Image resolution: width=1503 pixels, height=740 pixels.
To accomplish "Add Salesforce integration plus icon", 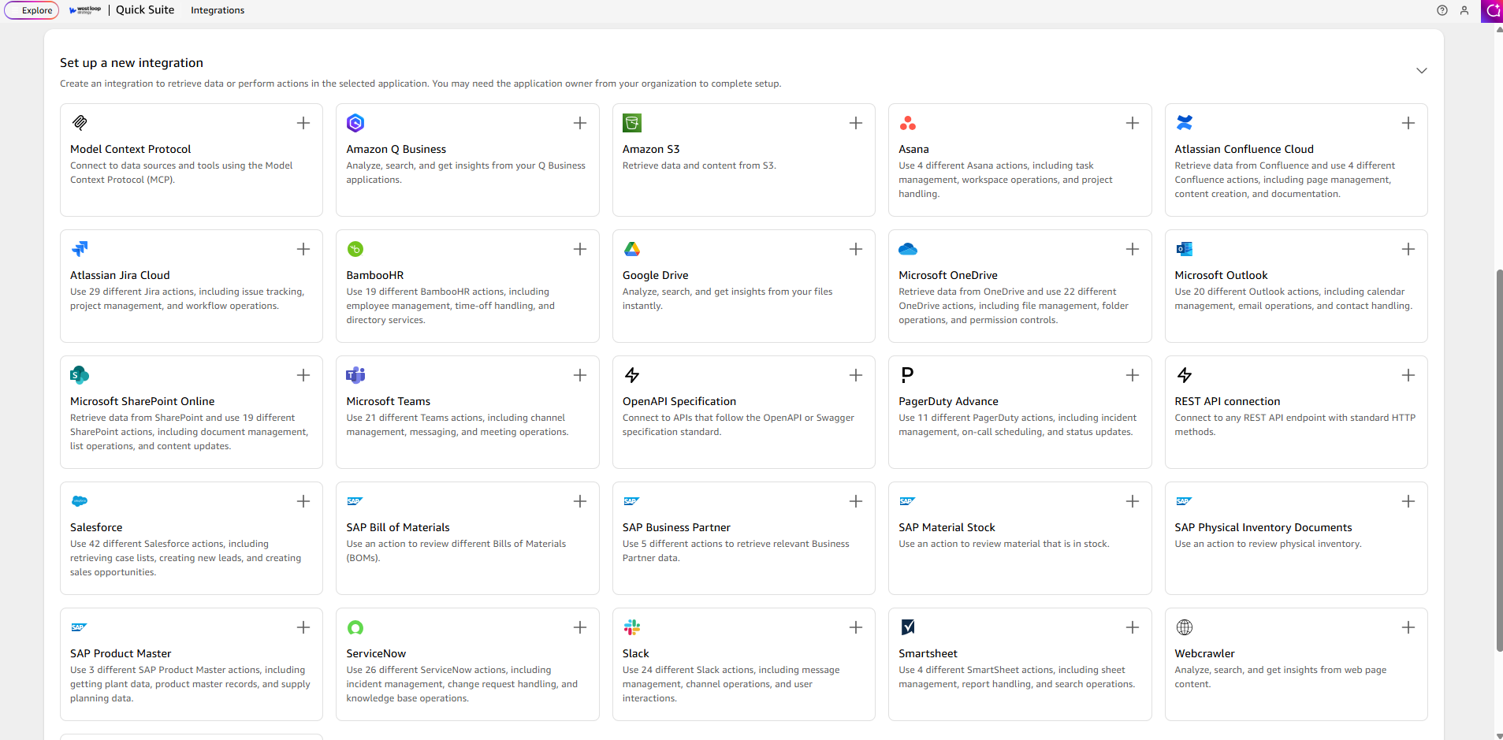I will 303,501.
